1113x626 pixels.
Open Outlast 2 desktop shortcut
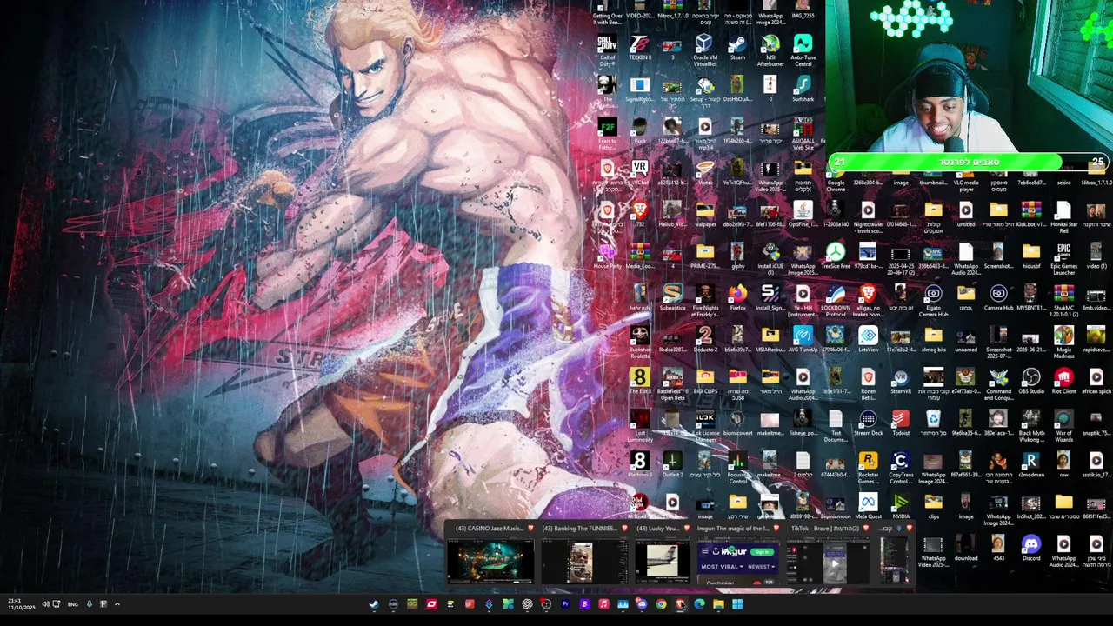point(672,465)
